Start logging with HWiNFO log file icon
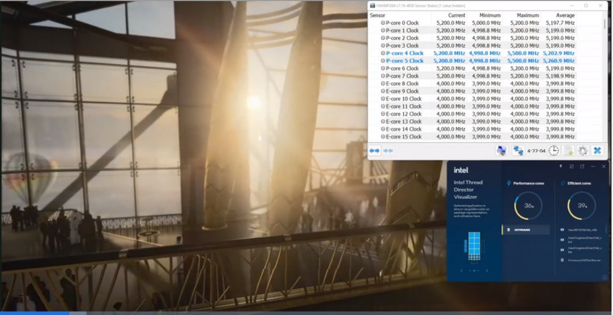 coord(568,151)
